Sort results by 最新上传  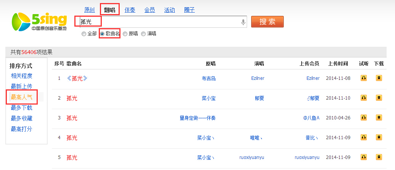[x=21, y=87]
